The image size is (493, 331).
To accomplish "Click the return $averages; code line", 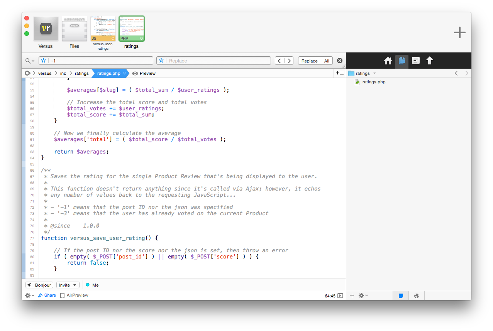I will 81,152.
